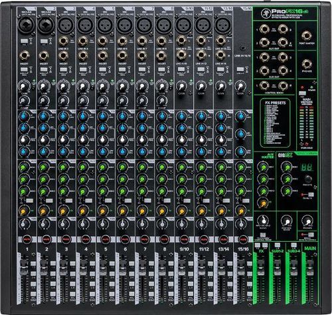The width and height of the screenshot is (332, 315).
Task: Click the SUB3-4 fader cap
Action: pos(293,267)
